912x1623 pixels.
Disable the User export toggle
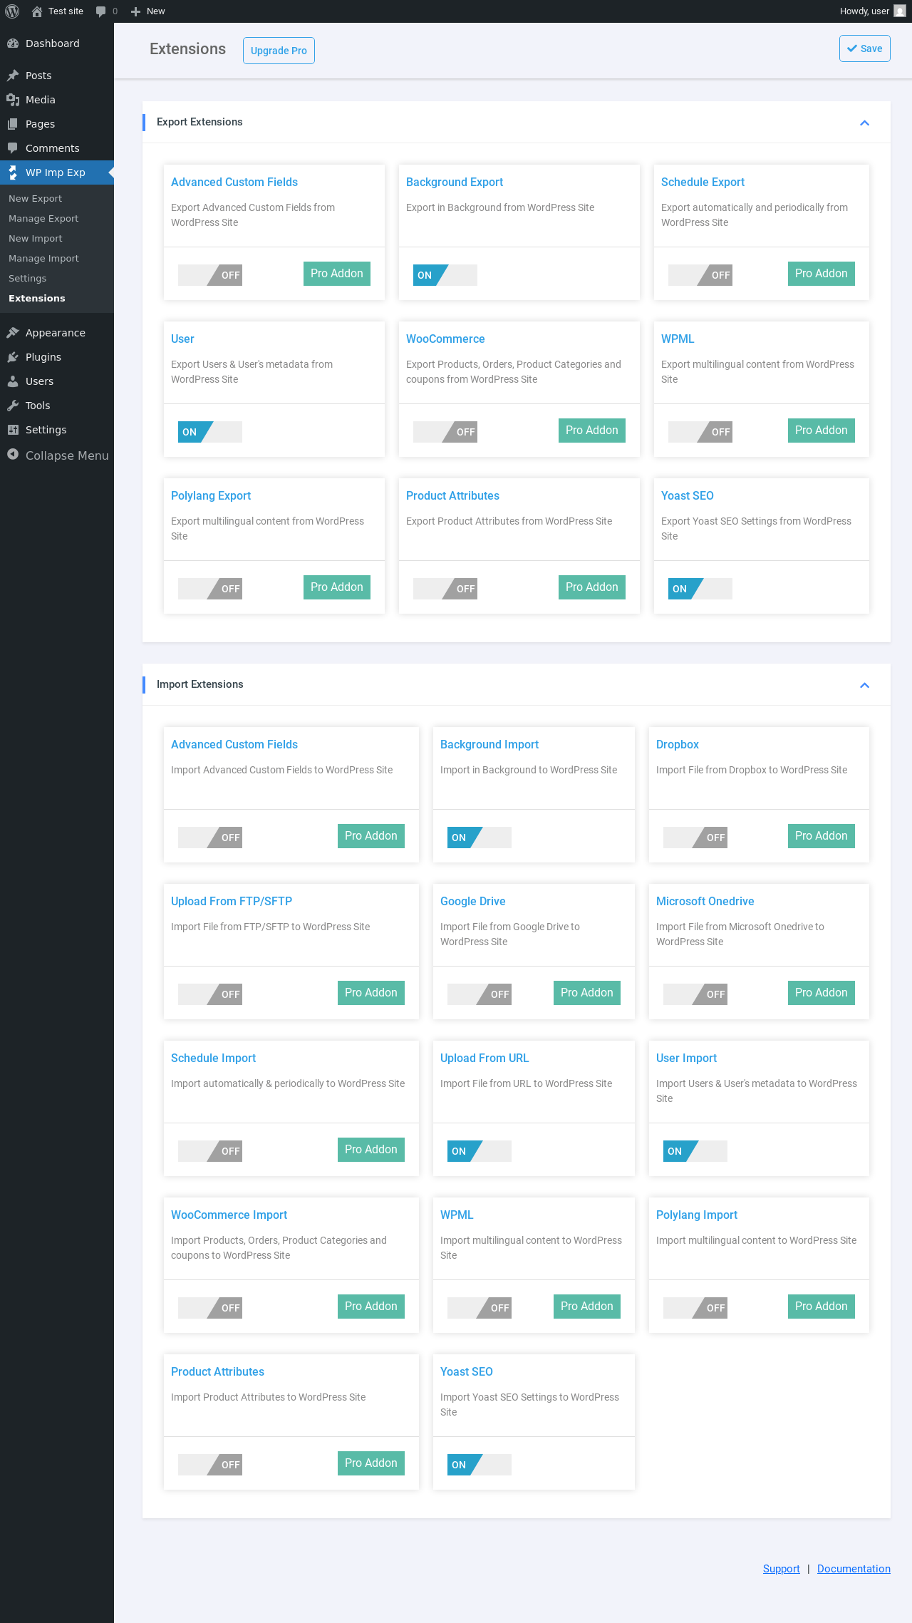210,432
